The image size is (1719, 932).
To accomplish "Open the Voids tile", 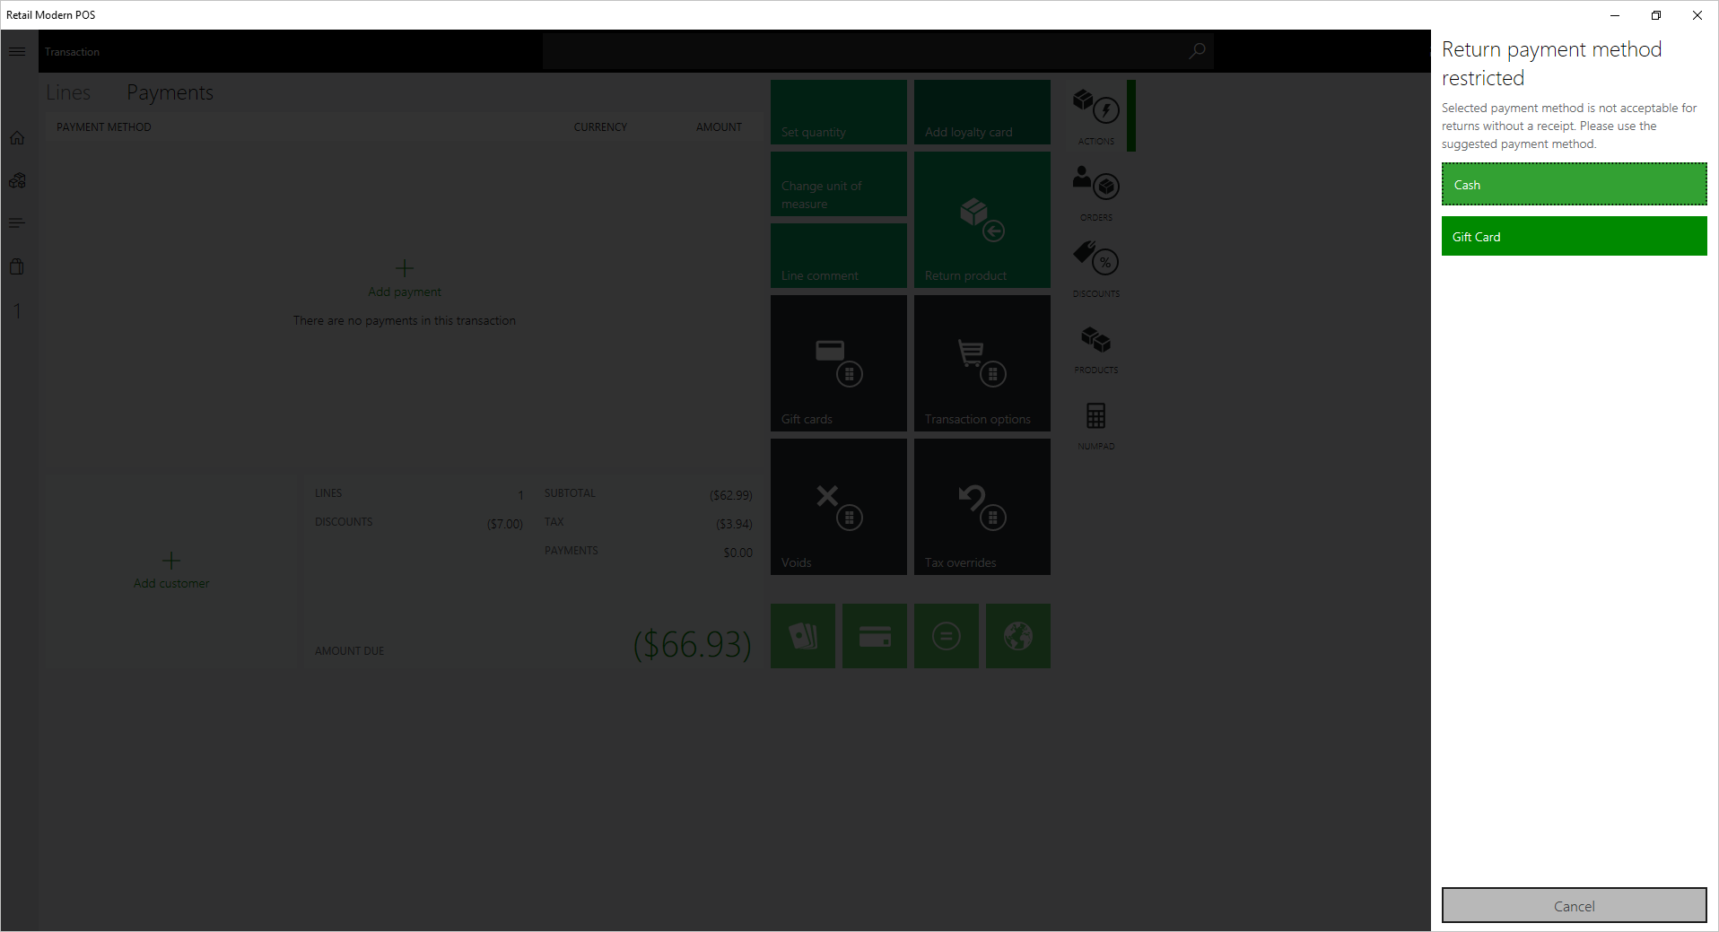I will (839, 507).
